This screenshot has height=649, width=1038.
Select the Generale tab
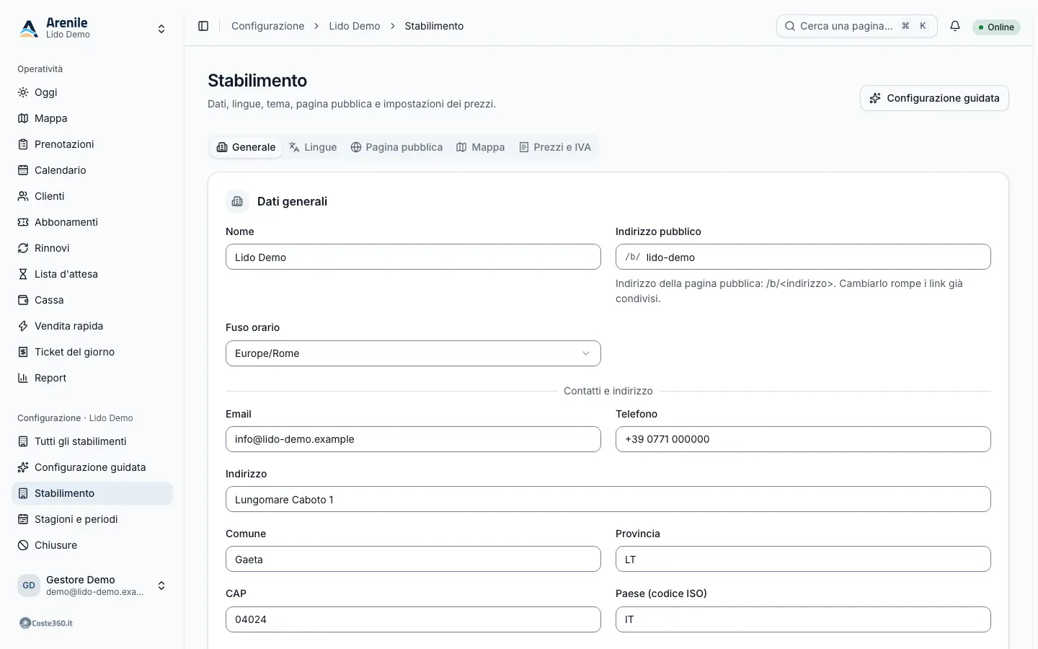pos(246,147)
